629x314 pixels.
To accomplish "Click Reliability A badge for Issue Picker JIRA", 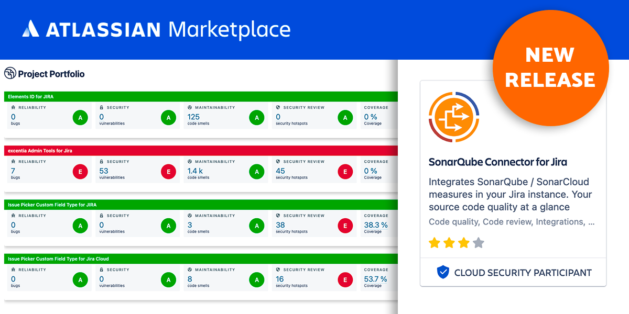I will click(x=80, y=226).
